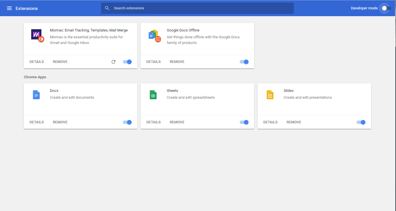Remove Google Docs Offline extension
Image resolution: width=396 pixels, height=211 pixels.
(177, 62)
